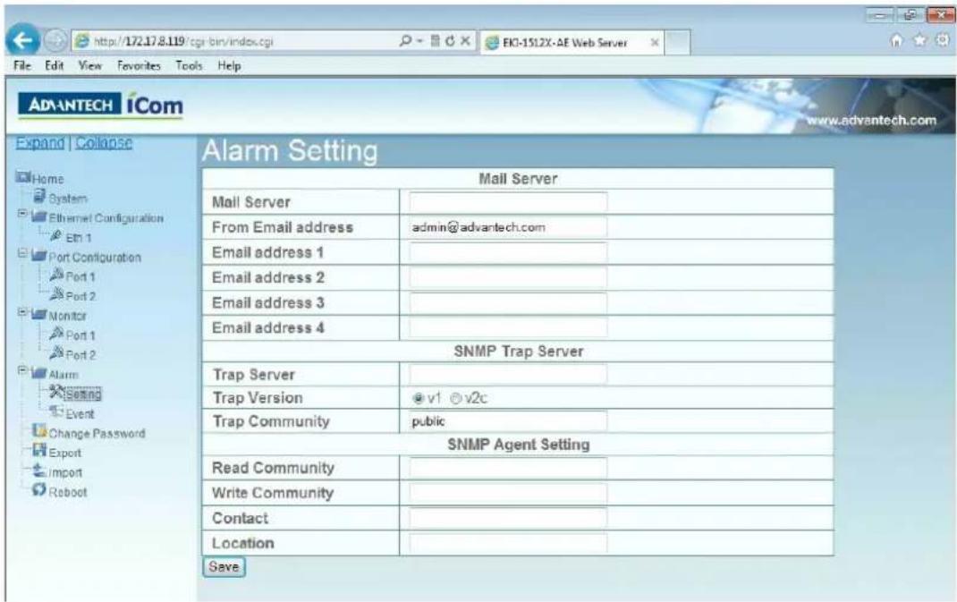Open the Help menu
Screen dimensions: 957x602
click(x=230, y=65)
